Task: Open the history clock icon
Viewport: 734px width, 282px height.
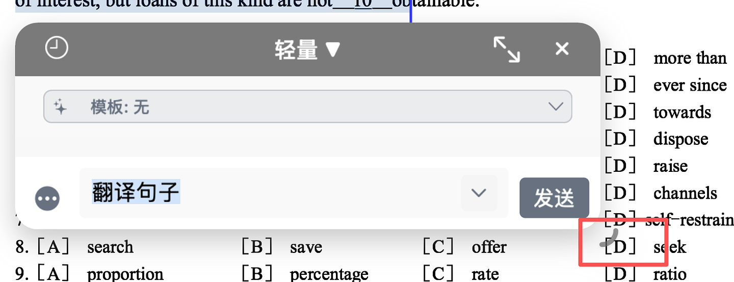Action: [x=57, y=49]
